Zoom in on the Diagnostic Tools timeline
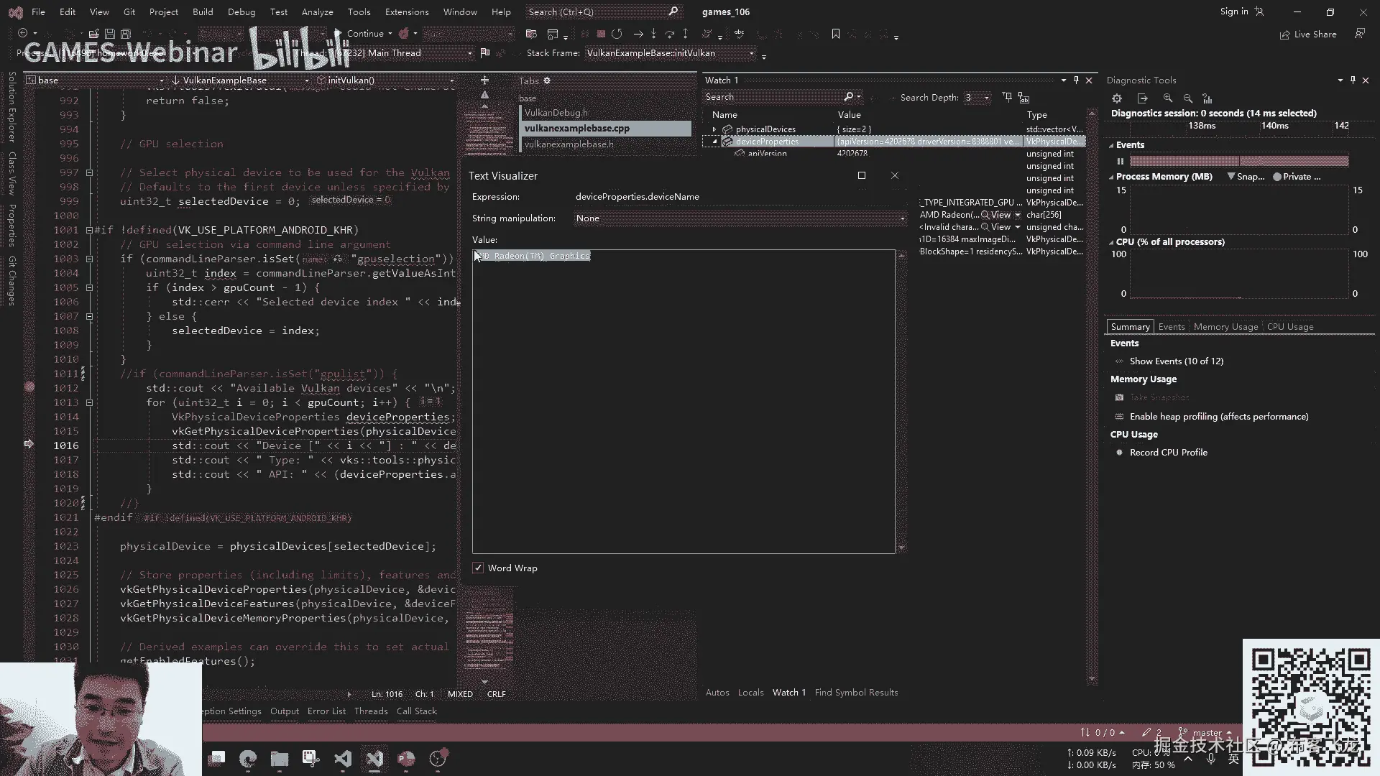Image resolution: width=1380 pixels, height=776 pixels. (x=1167, y=98)
